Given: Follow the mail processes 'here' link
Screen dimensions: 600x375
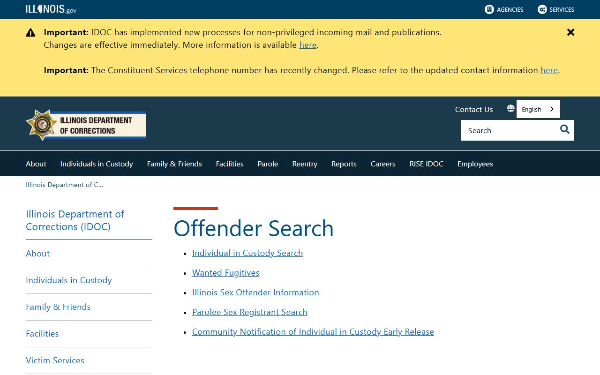Looking at the screenshot, I should point(308,45).
